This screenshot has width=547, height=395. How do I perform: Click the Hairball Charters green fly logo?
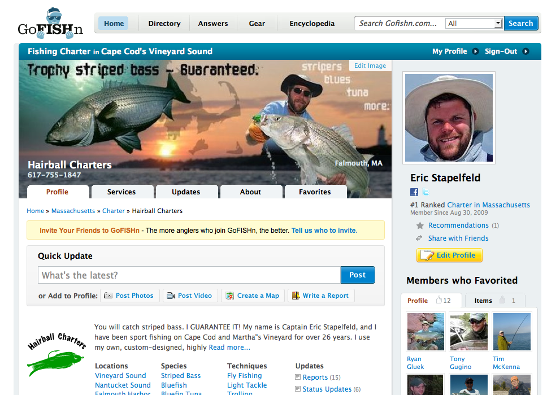click(56, 356)
